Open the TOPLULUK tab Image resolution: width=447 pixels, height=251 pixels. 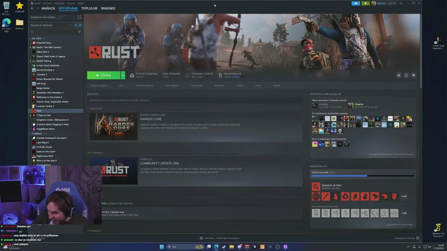(x=89, y=8)
